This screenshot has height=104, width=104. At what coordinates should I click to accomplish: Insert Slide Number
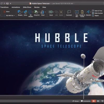tap(97, 13)
